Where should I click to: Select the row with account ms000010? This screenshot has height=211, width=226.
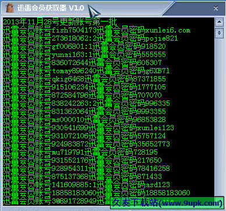click(x=84, y=120)
